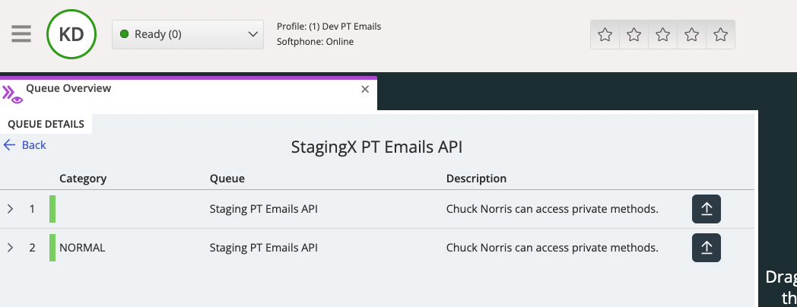797x307 pixels.
Task: Select the third rating star
Action: [663, 35]
